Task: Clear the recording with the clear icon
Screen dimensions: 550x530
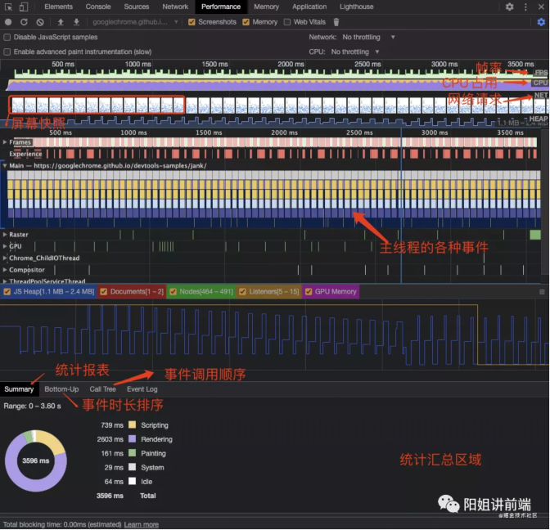Action: (x=40, y=22)
